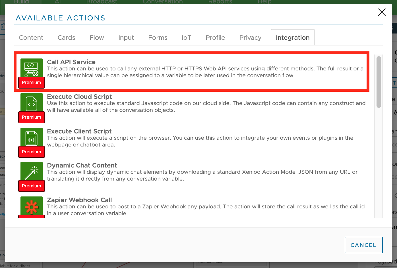The image size is (397, 268).
Task: Click the Premium badge under Dynamic Chat Content
Action: (x=32, y=186)
